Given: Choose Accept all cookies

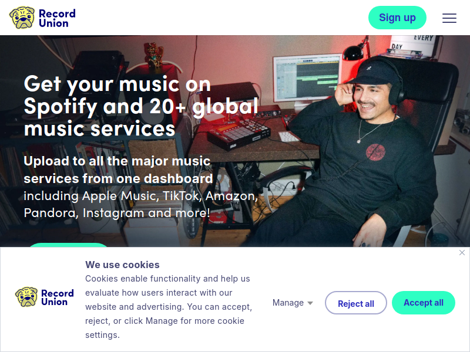Looking at the screenshot, I should (424, 303).
